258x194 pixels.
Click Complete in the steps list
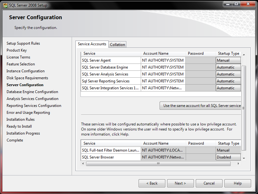coord(15,140)
